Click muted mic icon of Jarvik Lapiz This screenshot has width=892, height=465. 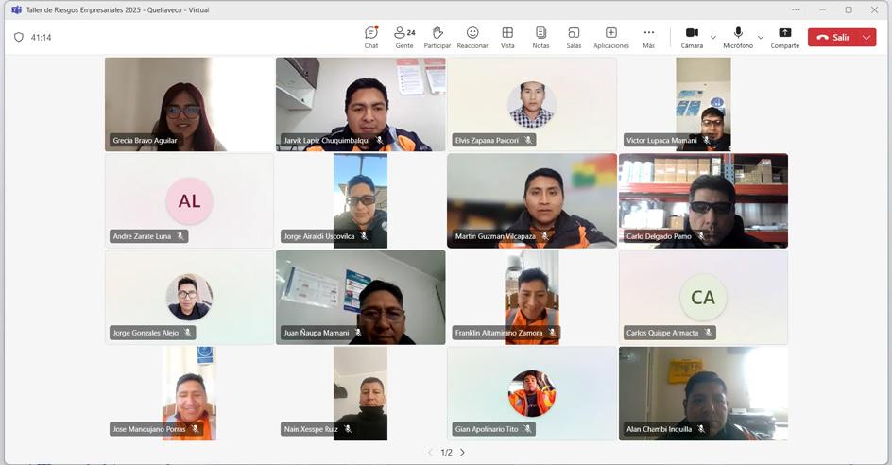coord(380,140)
